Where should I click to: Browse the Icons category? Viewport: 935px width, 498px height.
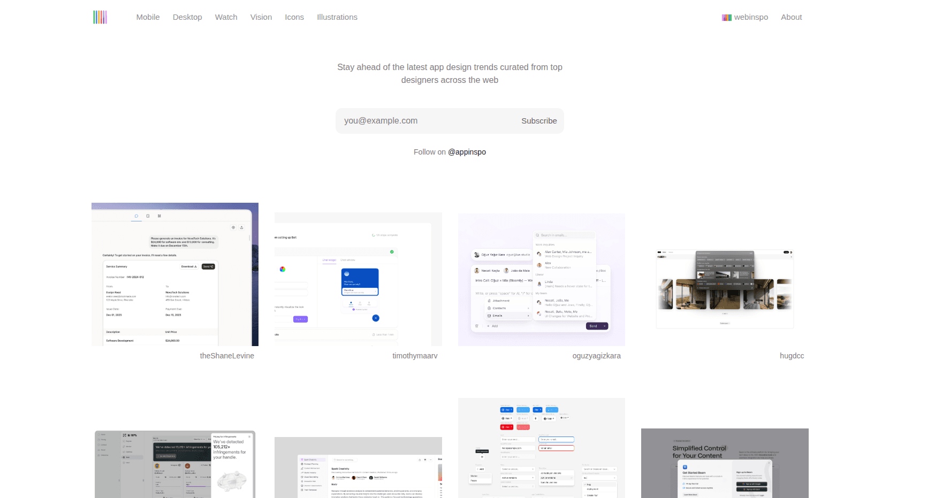294,17
